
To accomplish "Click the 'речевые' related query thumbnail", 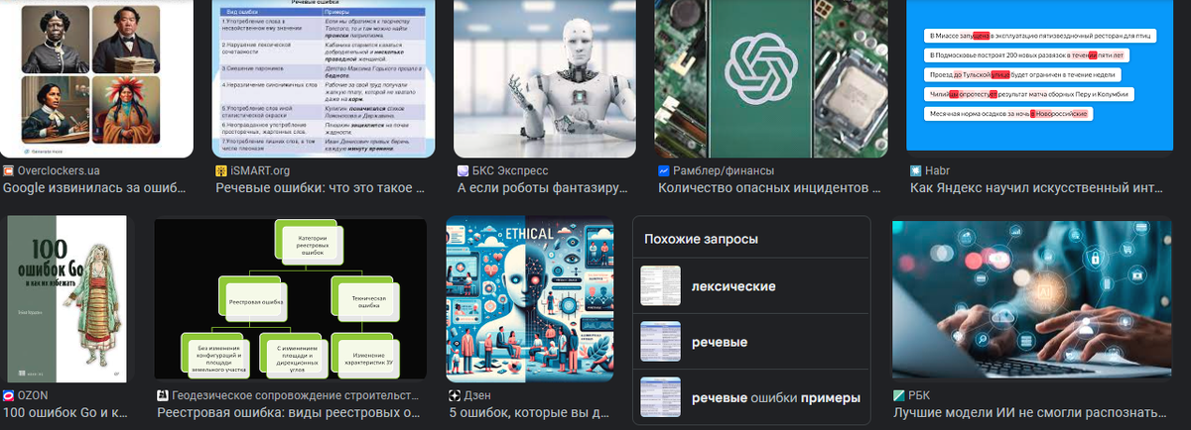I will pos(660,342).
